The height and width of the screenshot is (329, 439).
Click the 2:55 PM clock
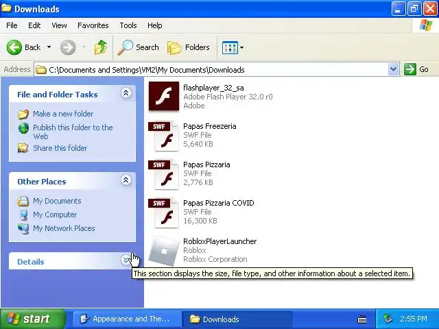[x=414, y=319]
